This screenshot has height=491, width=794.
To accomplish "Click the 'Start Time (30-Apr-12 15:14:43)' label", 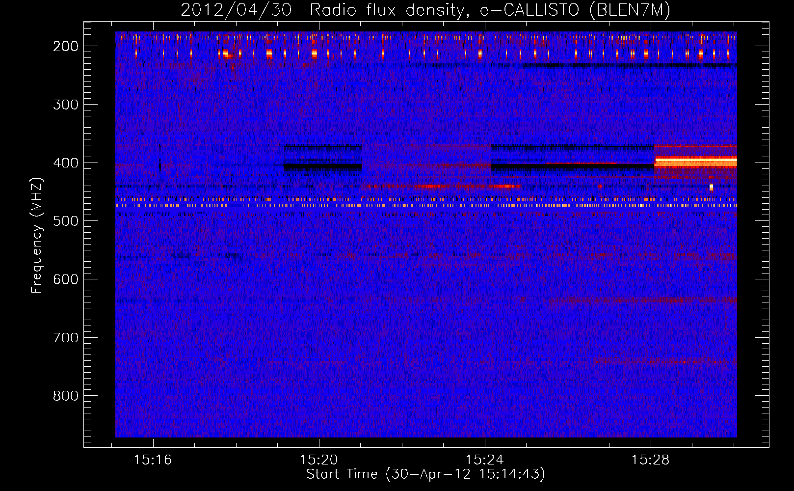I will point(425,474).
